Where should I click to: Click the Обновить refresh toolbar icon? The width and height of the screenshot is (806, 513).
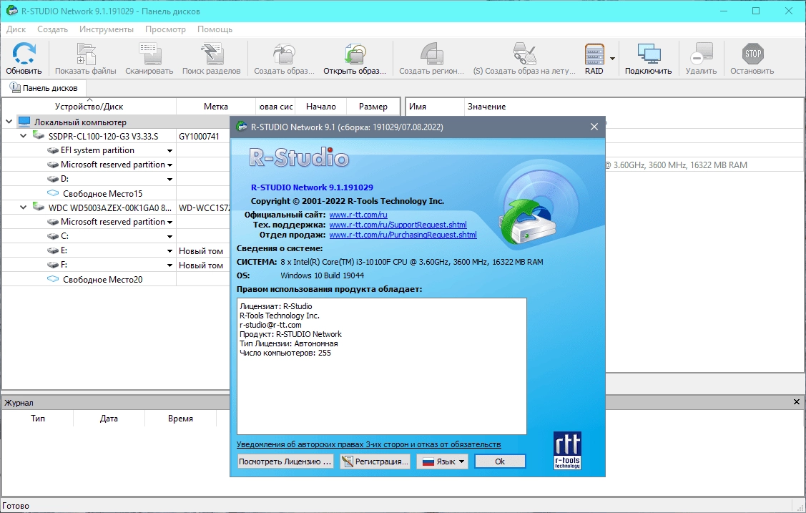pos(24,54)
